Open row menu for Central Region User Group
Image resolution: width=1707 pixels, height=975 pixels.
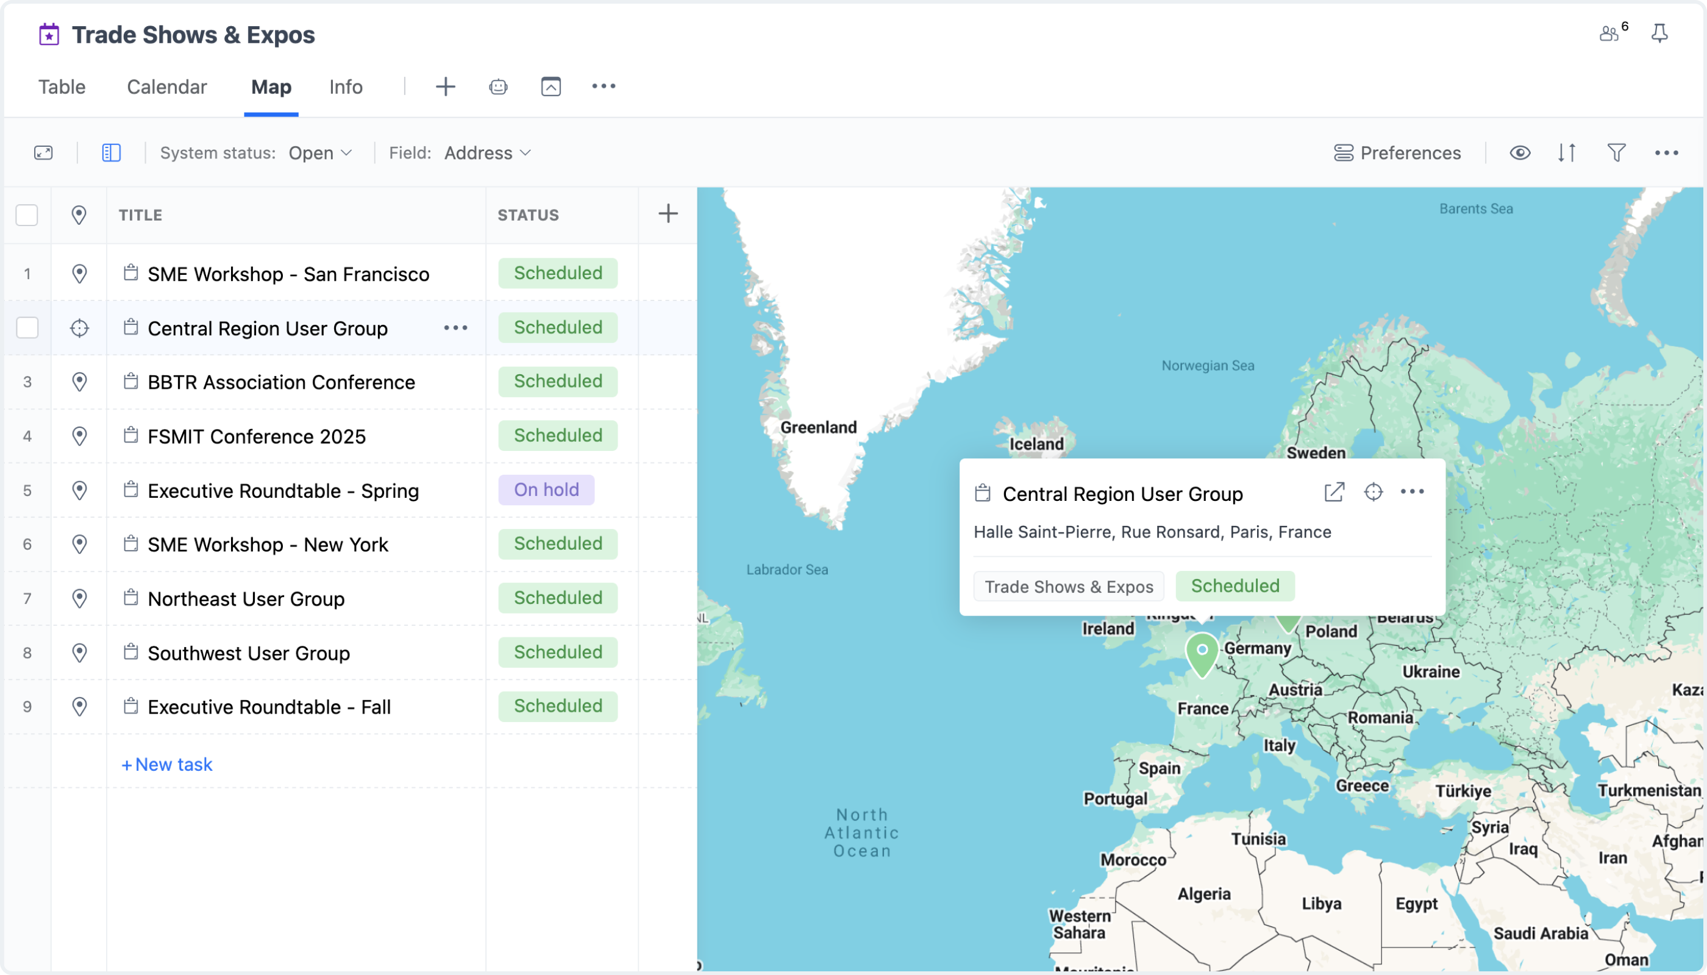(455, 327)
